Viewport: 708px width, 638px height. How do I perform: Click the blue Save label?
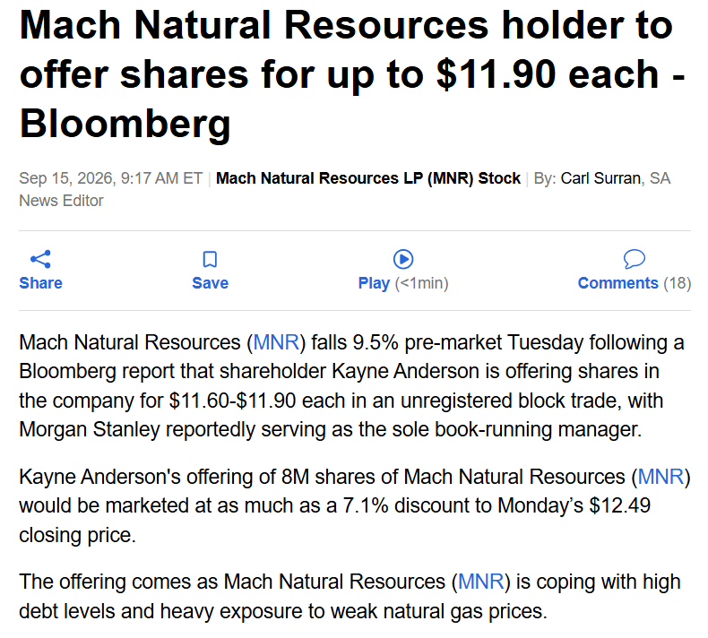(x=210, y=283)
